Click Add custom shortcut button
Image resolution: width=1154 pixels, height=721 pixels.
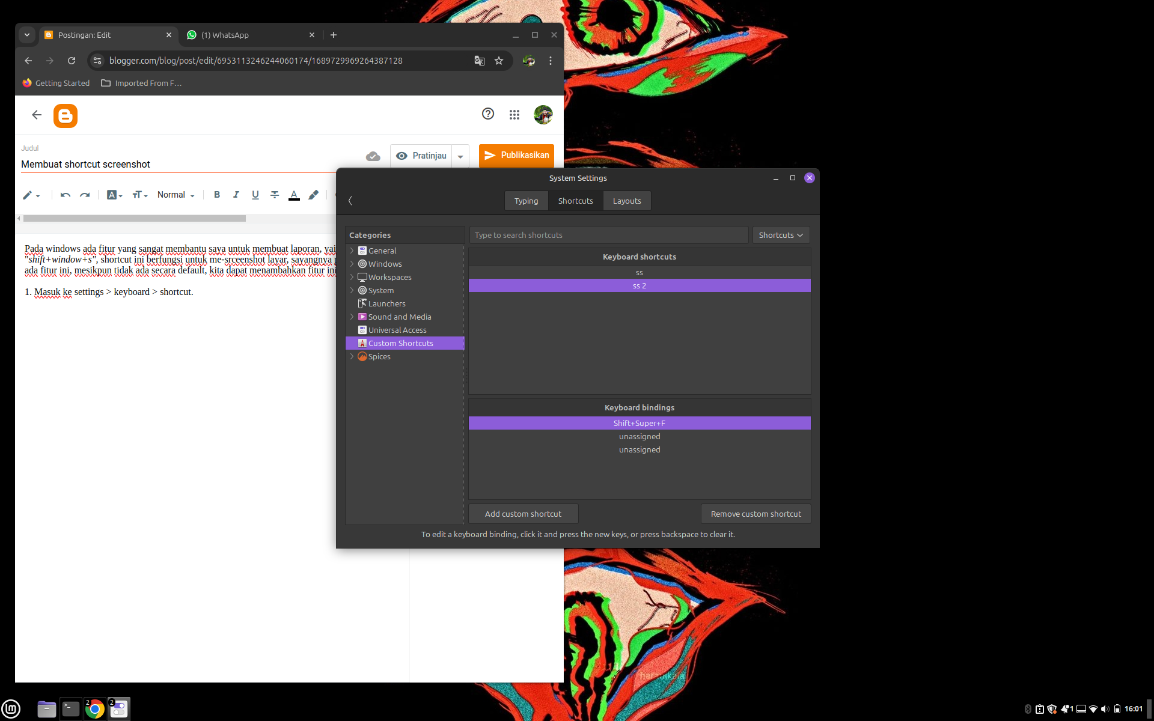[x=523, y=514]
